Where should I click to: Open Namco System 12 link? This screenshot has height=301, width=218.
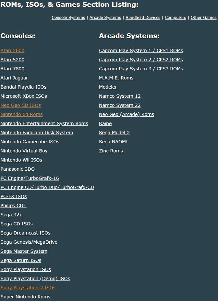[120, 96]
